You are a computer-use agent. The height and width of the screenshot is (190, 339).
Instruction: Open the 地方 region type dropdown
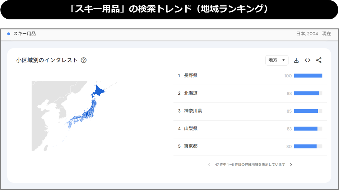click(277, 60)
